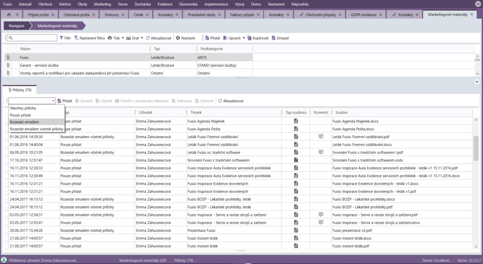The width and height of the screenshot is (483, 264).
Task: Click comment icon for Leták Fusio Firemní vzdělávání.pdf
Action: [x=321, y=136]
